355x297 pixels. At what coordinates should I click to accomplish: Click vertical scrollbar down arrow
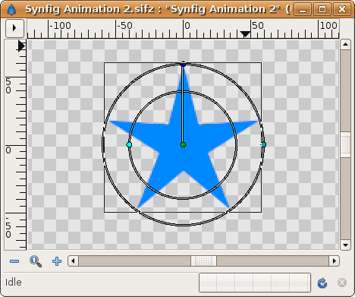(345, 245)
